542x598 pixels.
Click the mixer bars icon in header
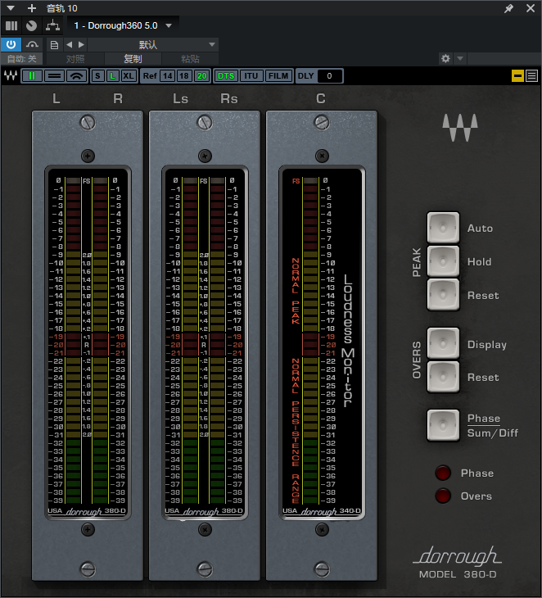coord(11,25)
